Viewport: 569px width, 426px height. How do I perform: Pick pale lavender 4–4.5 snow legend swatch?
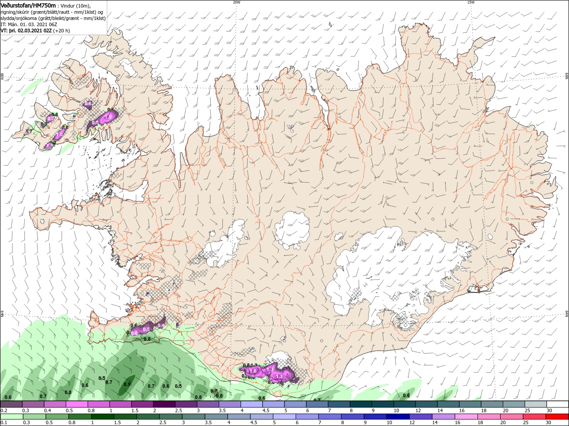coord(252,404)
